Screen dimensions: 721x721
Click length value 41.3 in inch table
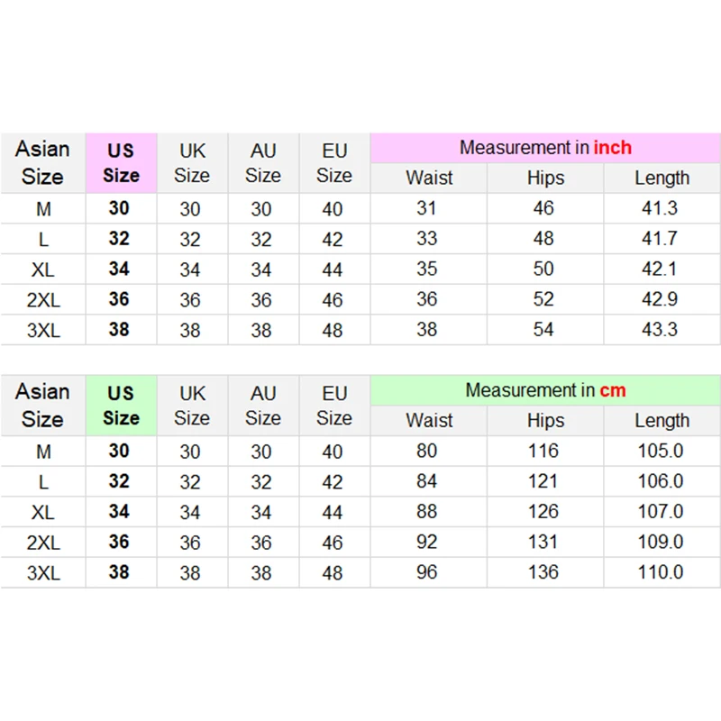coord(660,208)
